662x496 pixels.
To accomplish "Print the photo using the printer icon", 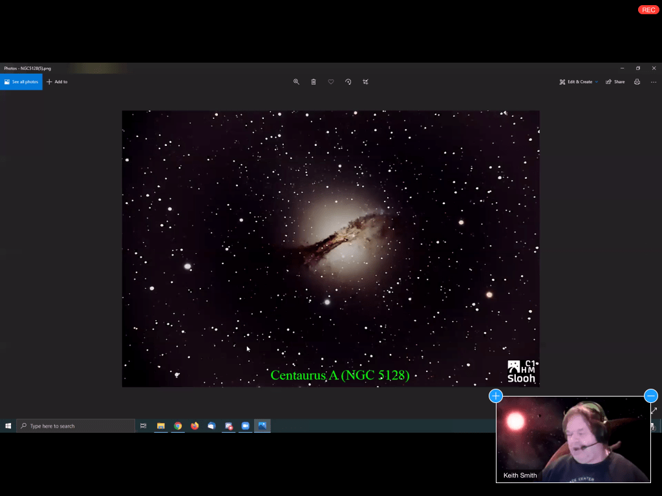I will (637, 82).
